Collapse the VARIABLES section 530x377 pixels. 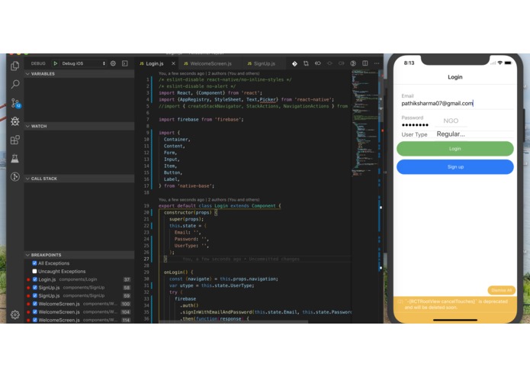click(x=79, y=74)
